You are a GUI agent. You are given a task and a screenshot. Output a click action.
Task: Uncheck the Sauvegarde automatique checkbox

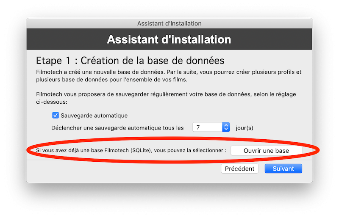pyautogui.click(x=56, y=115)
